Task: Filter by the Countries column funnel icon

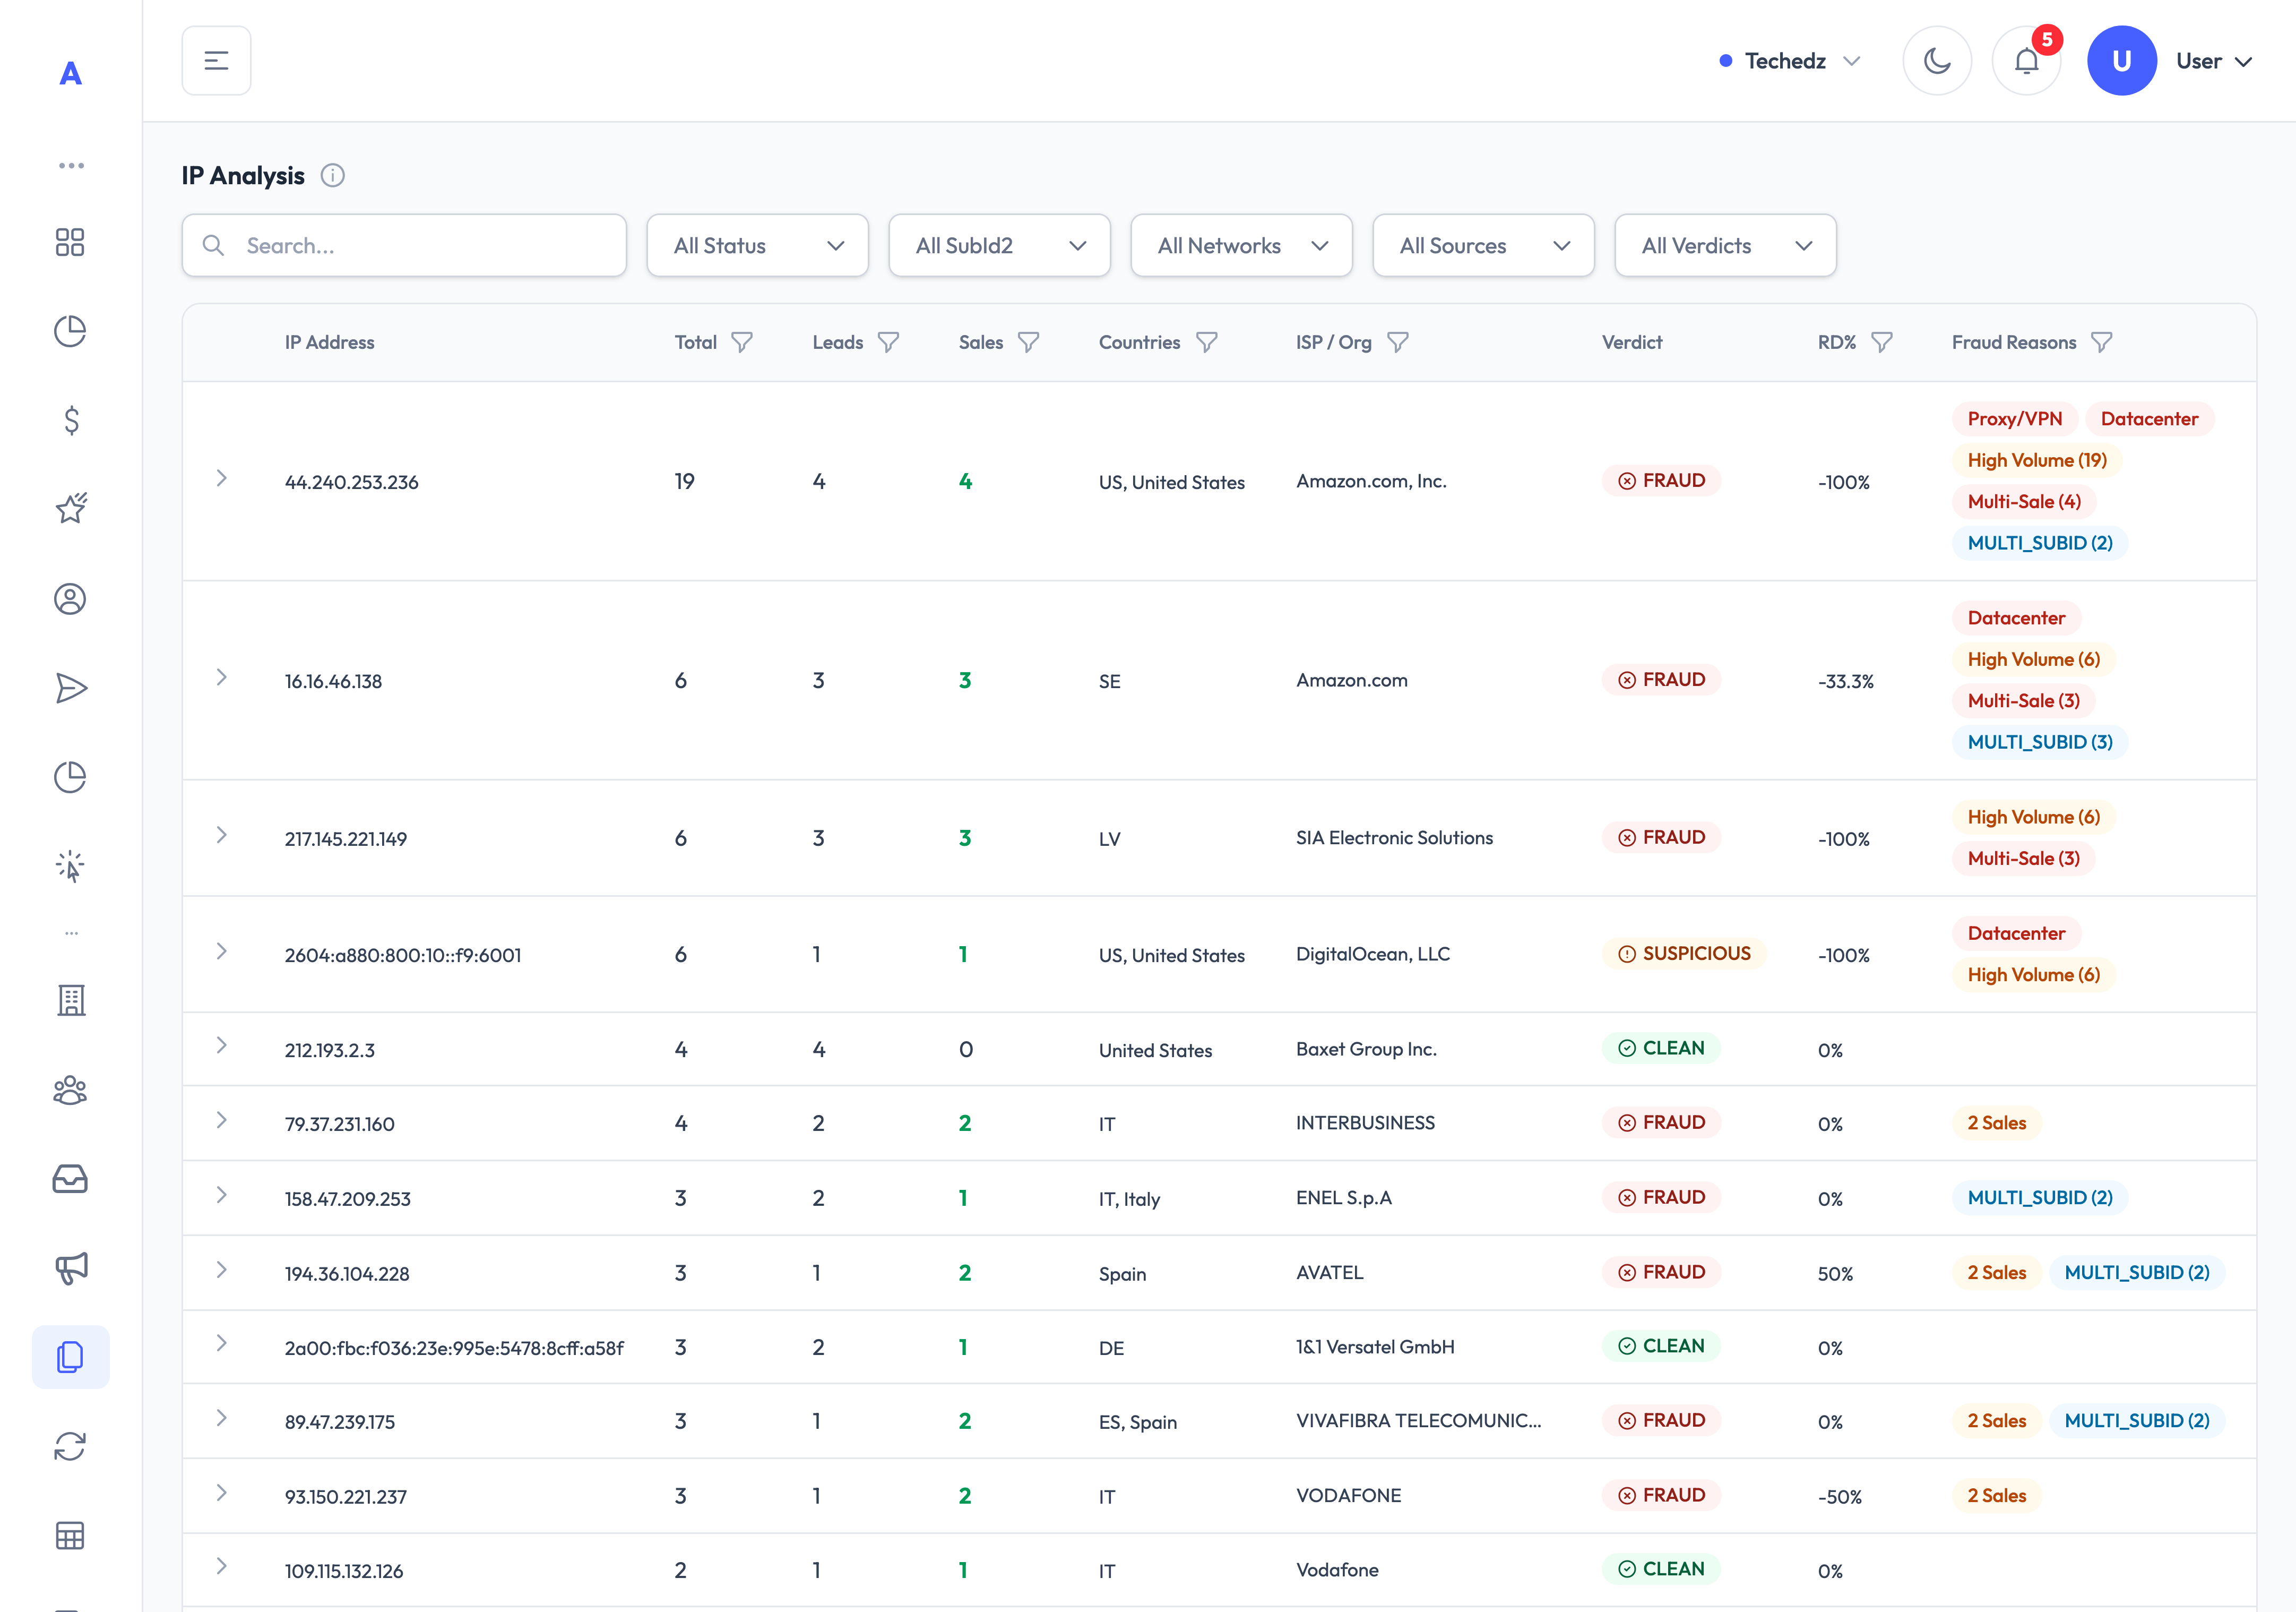Action: pos(1207,342)
